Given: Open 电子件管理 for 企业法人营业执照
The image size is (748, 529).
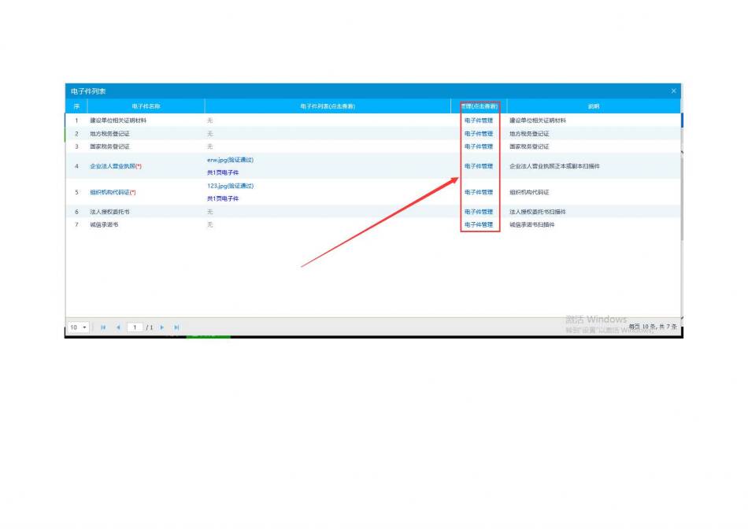Looking at the screenshot, I should point(479,166).
